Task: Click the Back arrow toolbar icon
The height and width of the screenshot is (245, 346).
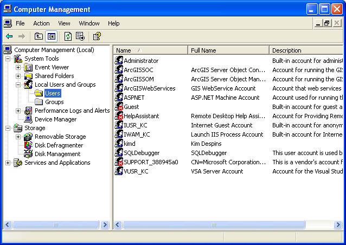Action: 9,36
